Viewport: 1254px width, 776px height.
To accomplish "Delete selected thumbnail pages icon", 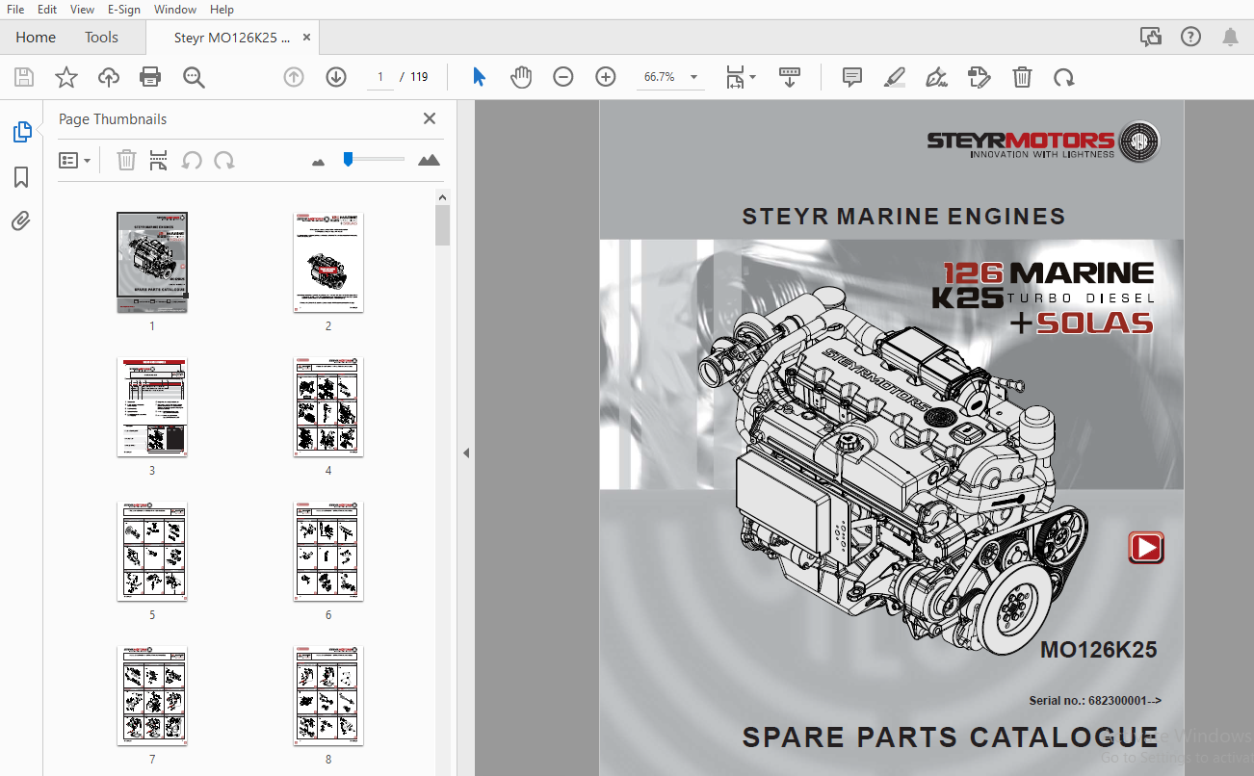I will [126, 161].
